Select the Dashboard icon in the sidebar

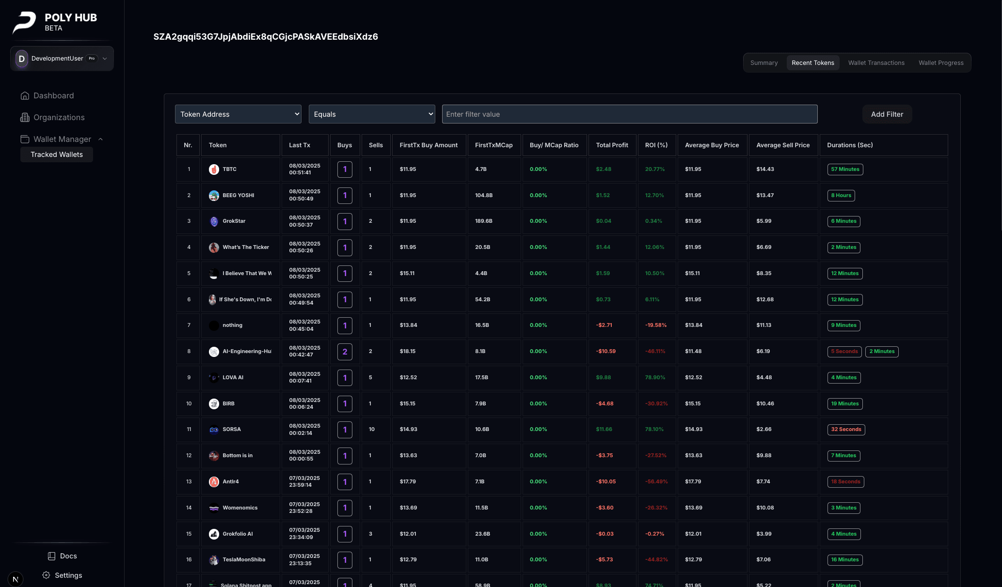25,95
